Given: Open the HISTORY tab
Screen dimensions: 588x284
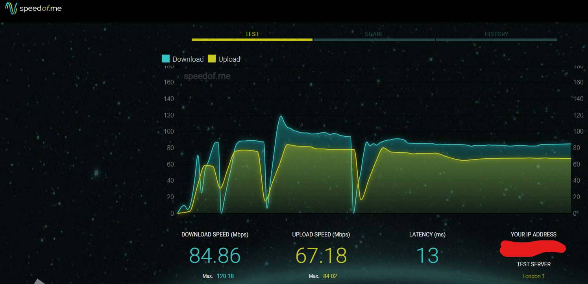Looking at the screenshot, I should [x=496, y=34].
